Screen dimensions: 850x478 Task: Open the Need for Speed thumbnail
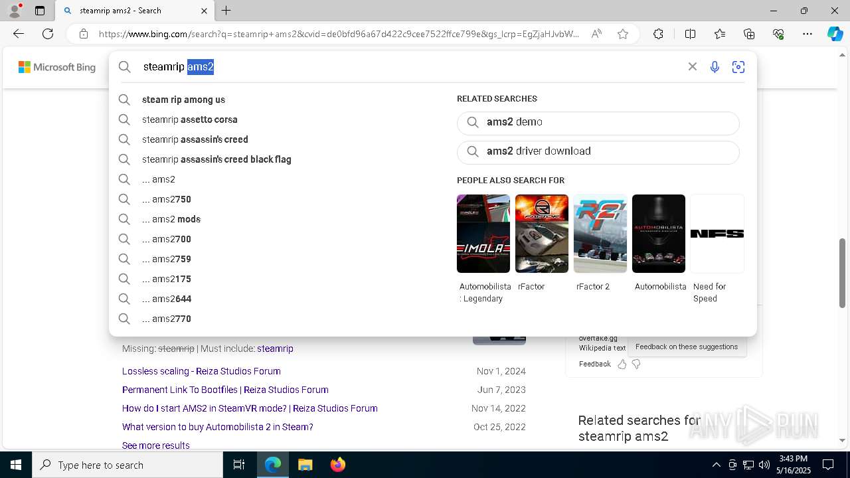(x=717, y=234)
